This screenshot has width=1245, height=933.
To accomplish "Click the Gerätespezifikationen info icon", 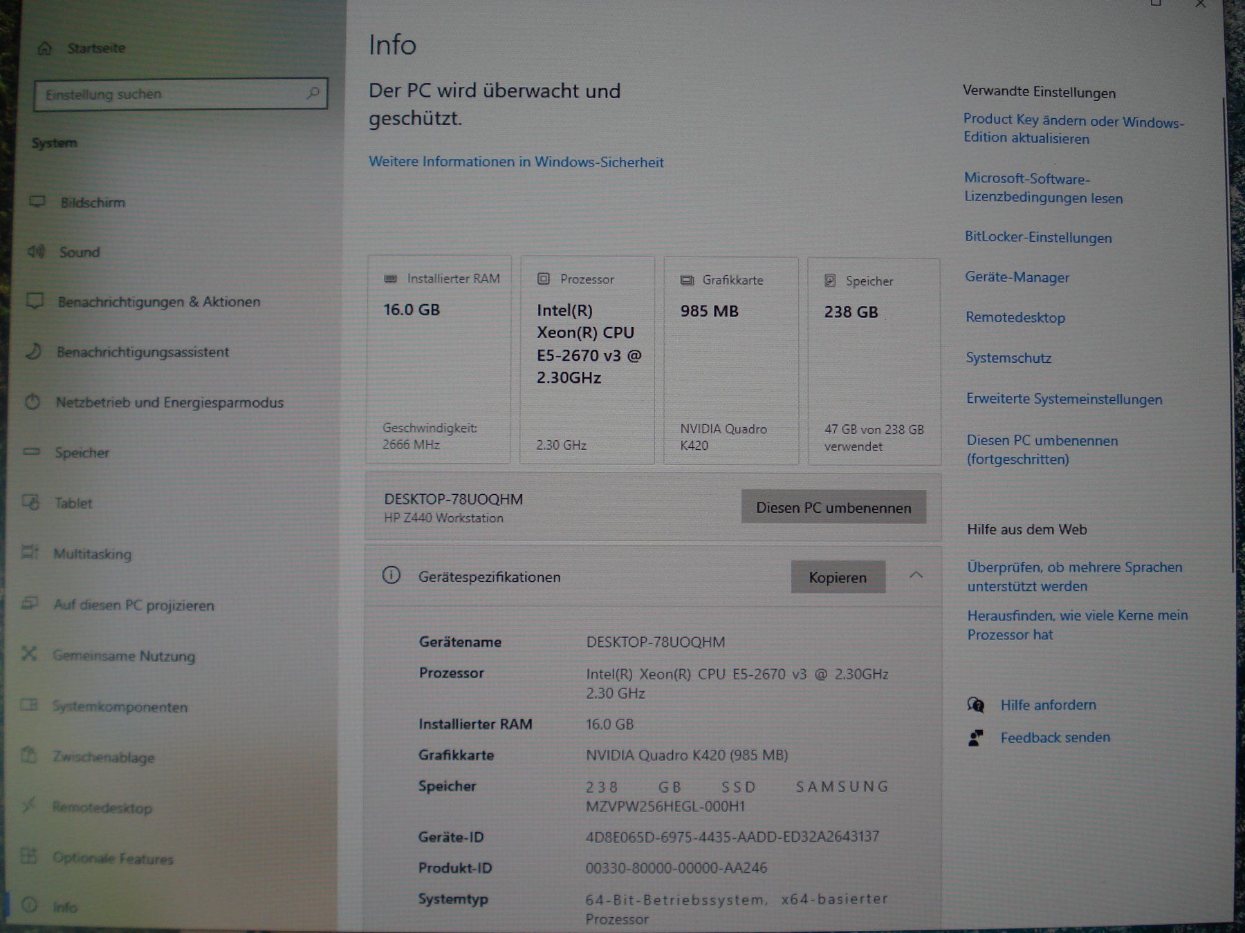I will [391, 576].
